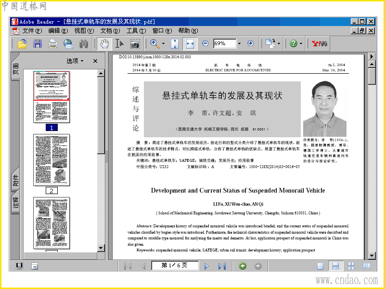
Task: Click the author portrait photo
Action: [x=324, y=109]
